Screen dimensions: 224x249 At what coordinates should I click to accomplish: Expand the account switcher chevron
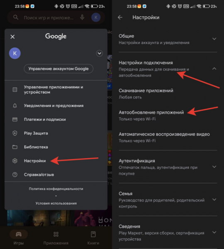pos(100,54)
